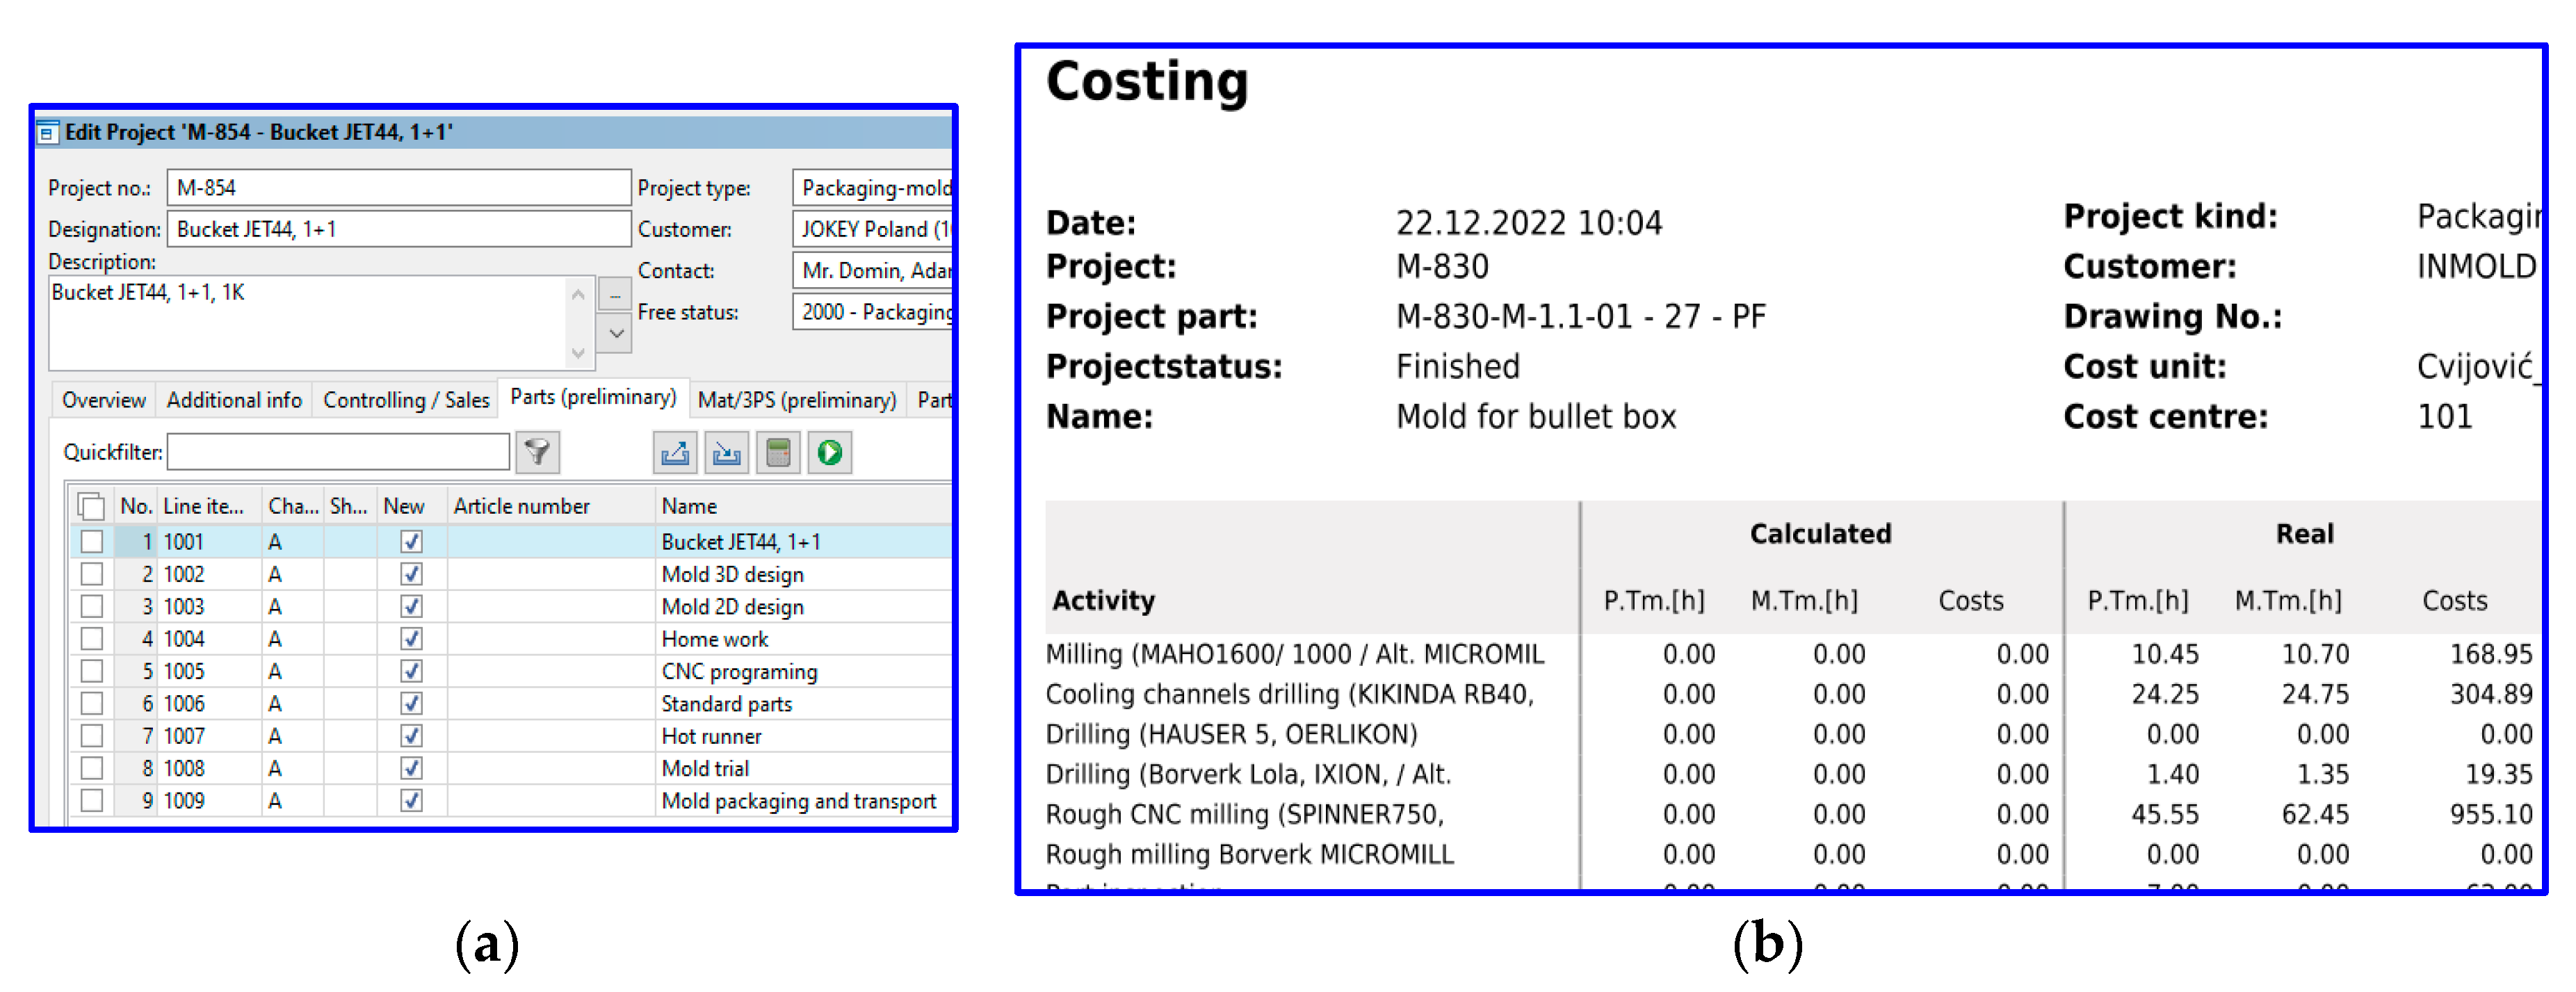This screenshot has height=992, width=2576.
Task: Click the select-all icon in table header
Action: tap(91, 507)
